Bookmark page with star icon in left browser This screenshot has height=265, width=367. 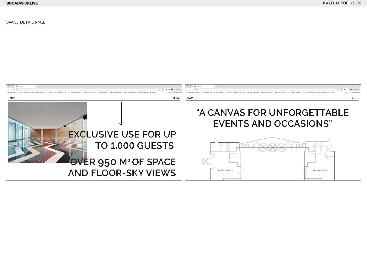point(163,89)
